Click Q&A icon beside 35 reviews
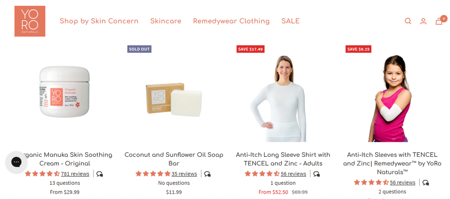Viewport: 450px width, 199px height. coord(207,174)
